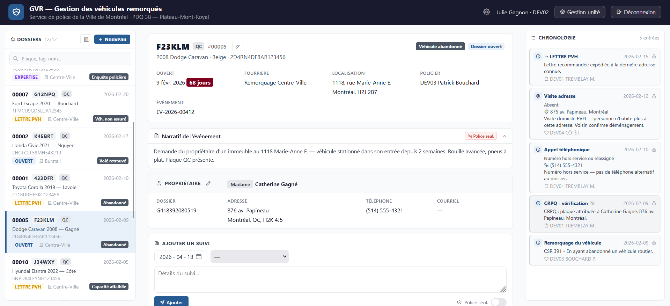Edit owner via pencil beside PROPRIÉTAIRE
670x306 pixels.
(x=208, y=183)
